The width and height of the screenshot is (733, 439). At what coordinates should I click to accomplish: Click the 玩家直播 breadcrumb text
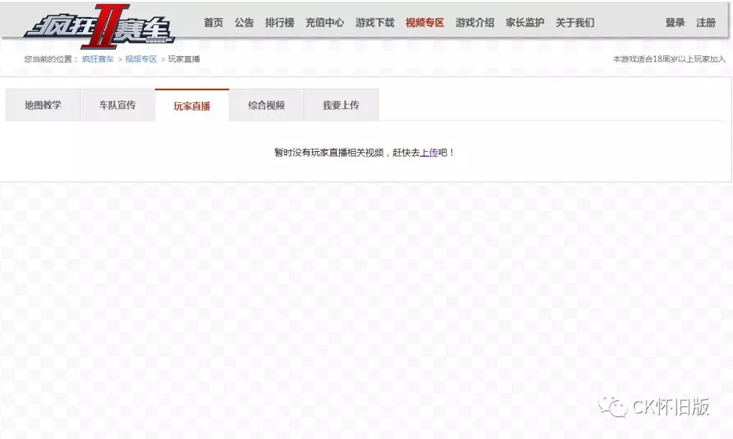coord(184,59)
